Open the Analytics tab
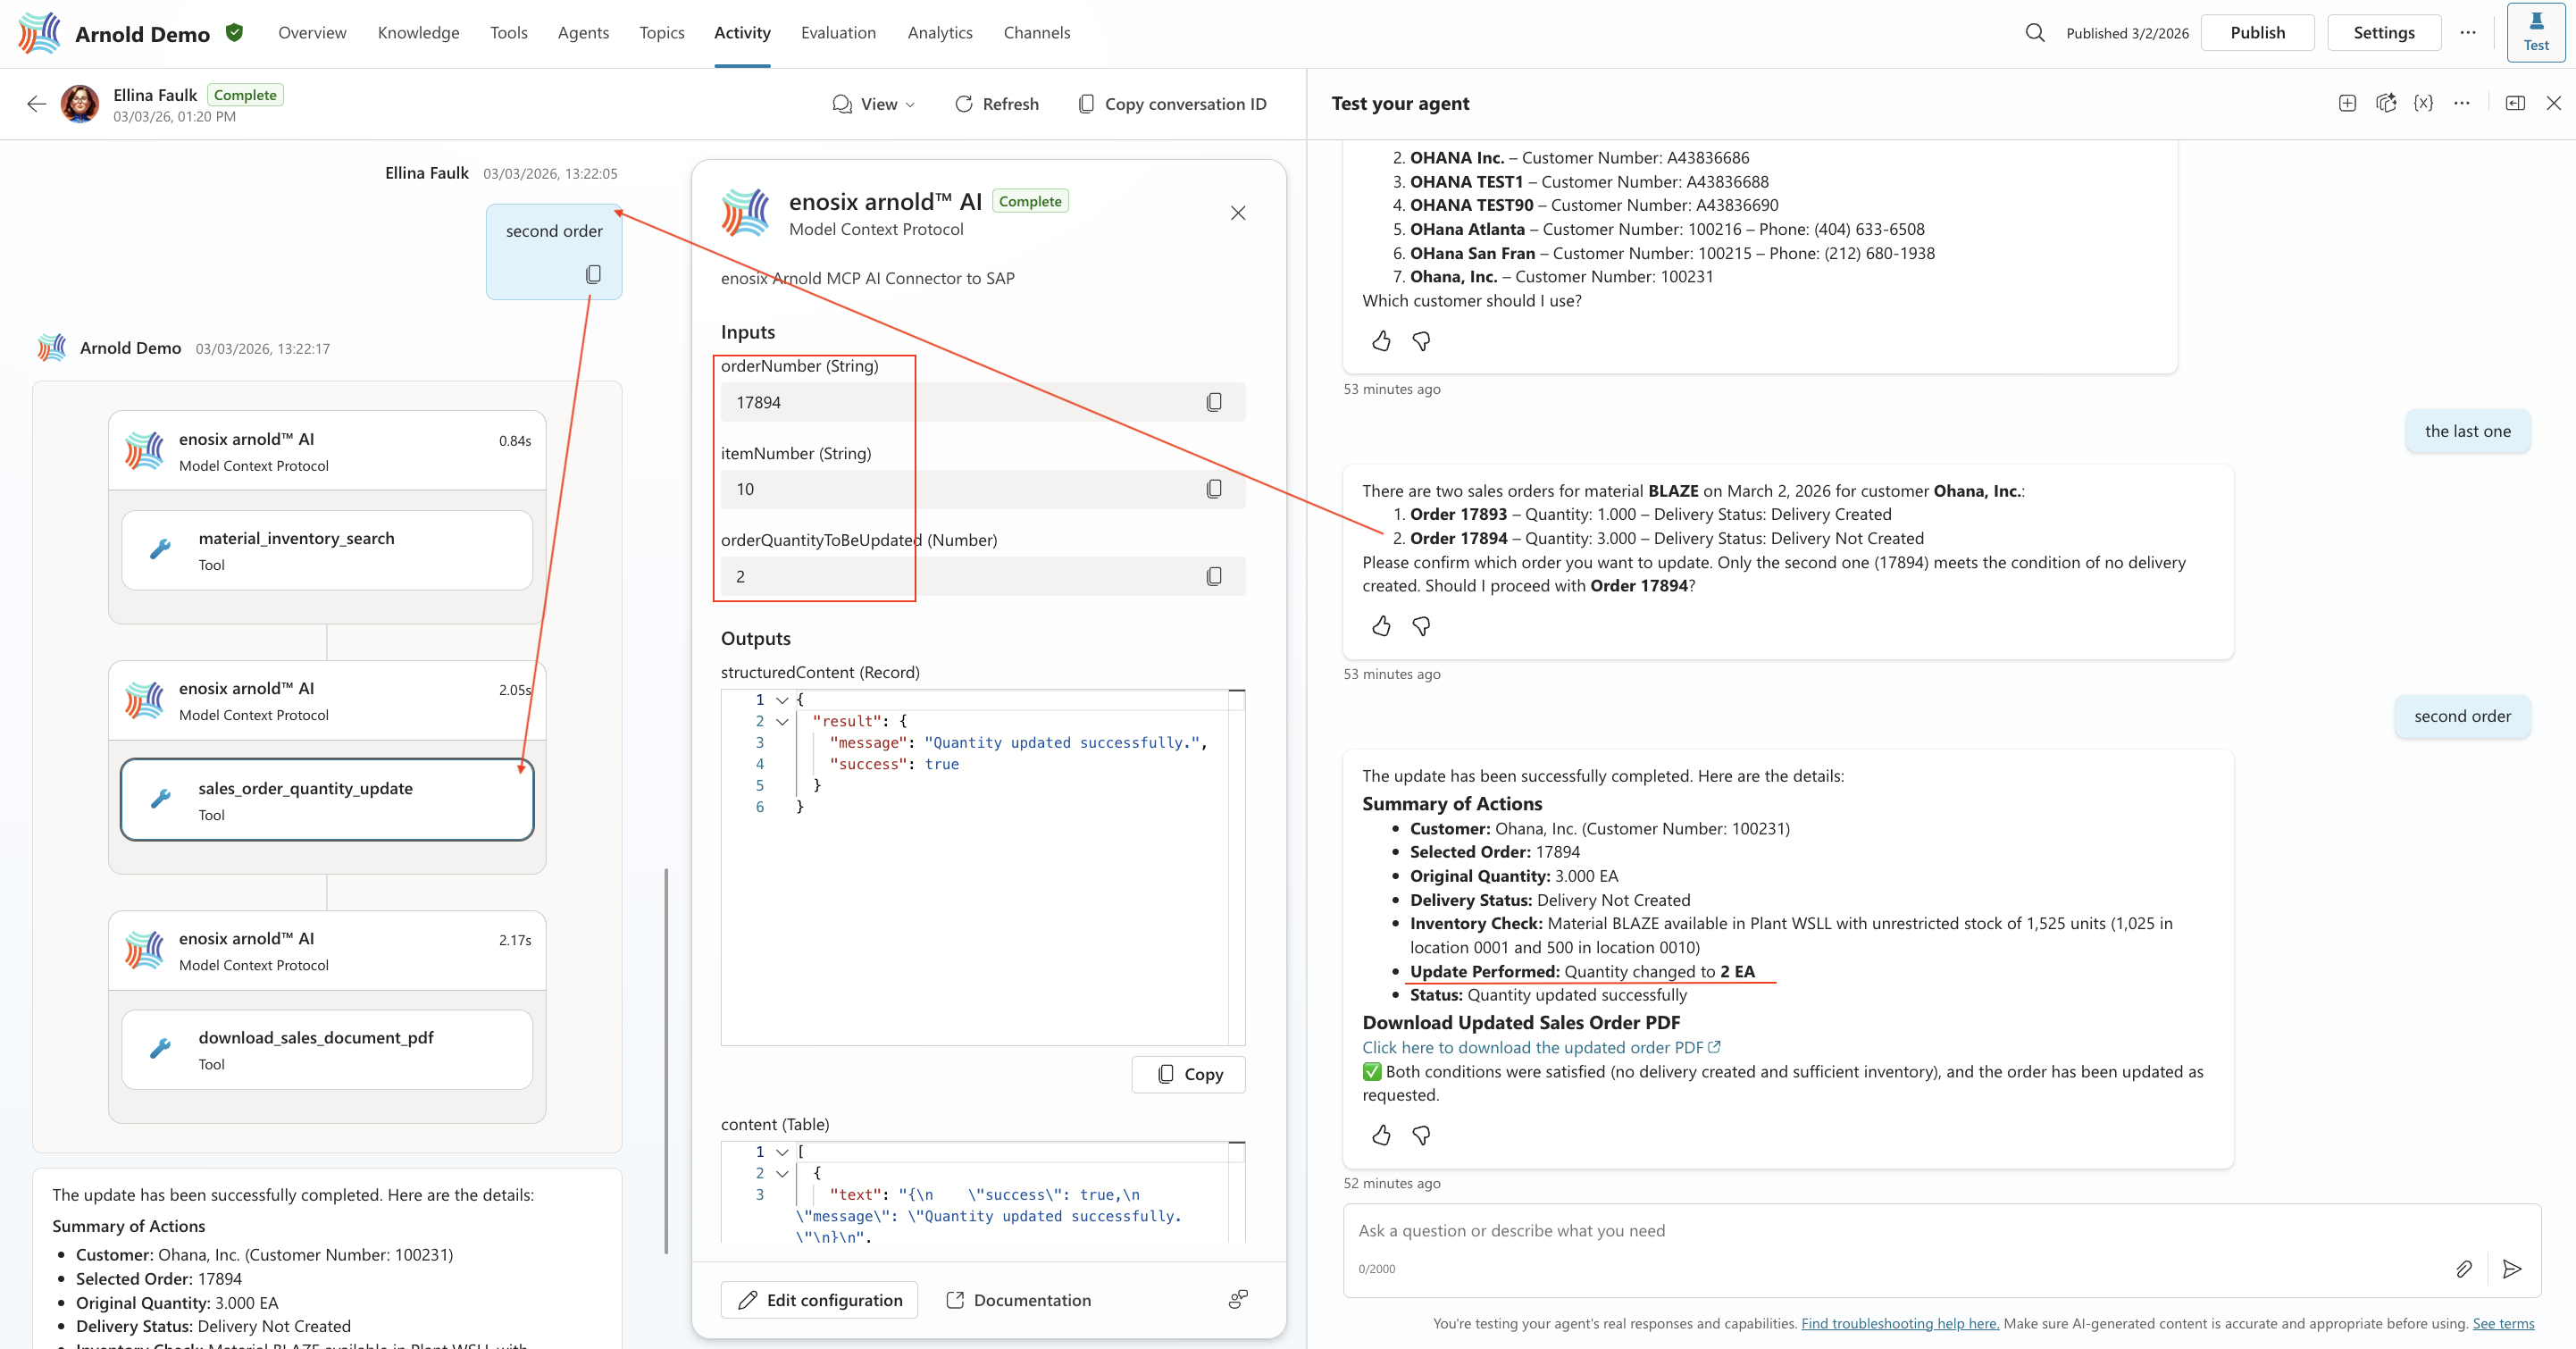2576x1349 pixels. point(940,33)
